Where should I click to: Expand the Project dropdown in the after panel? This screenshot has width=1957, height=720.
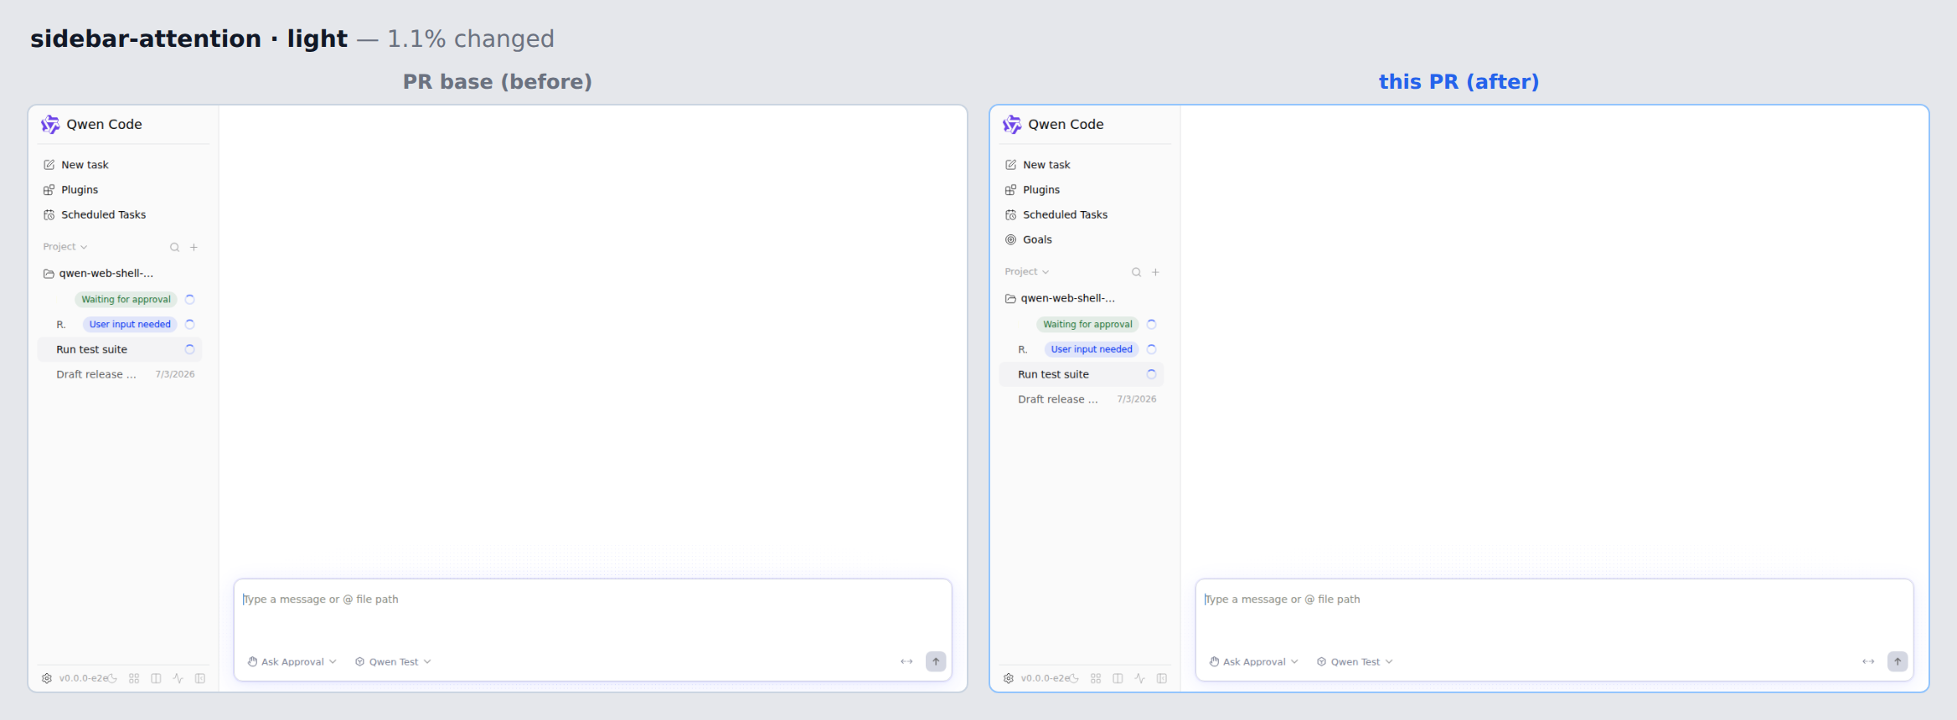point(1027,272)
